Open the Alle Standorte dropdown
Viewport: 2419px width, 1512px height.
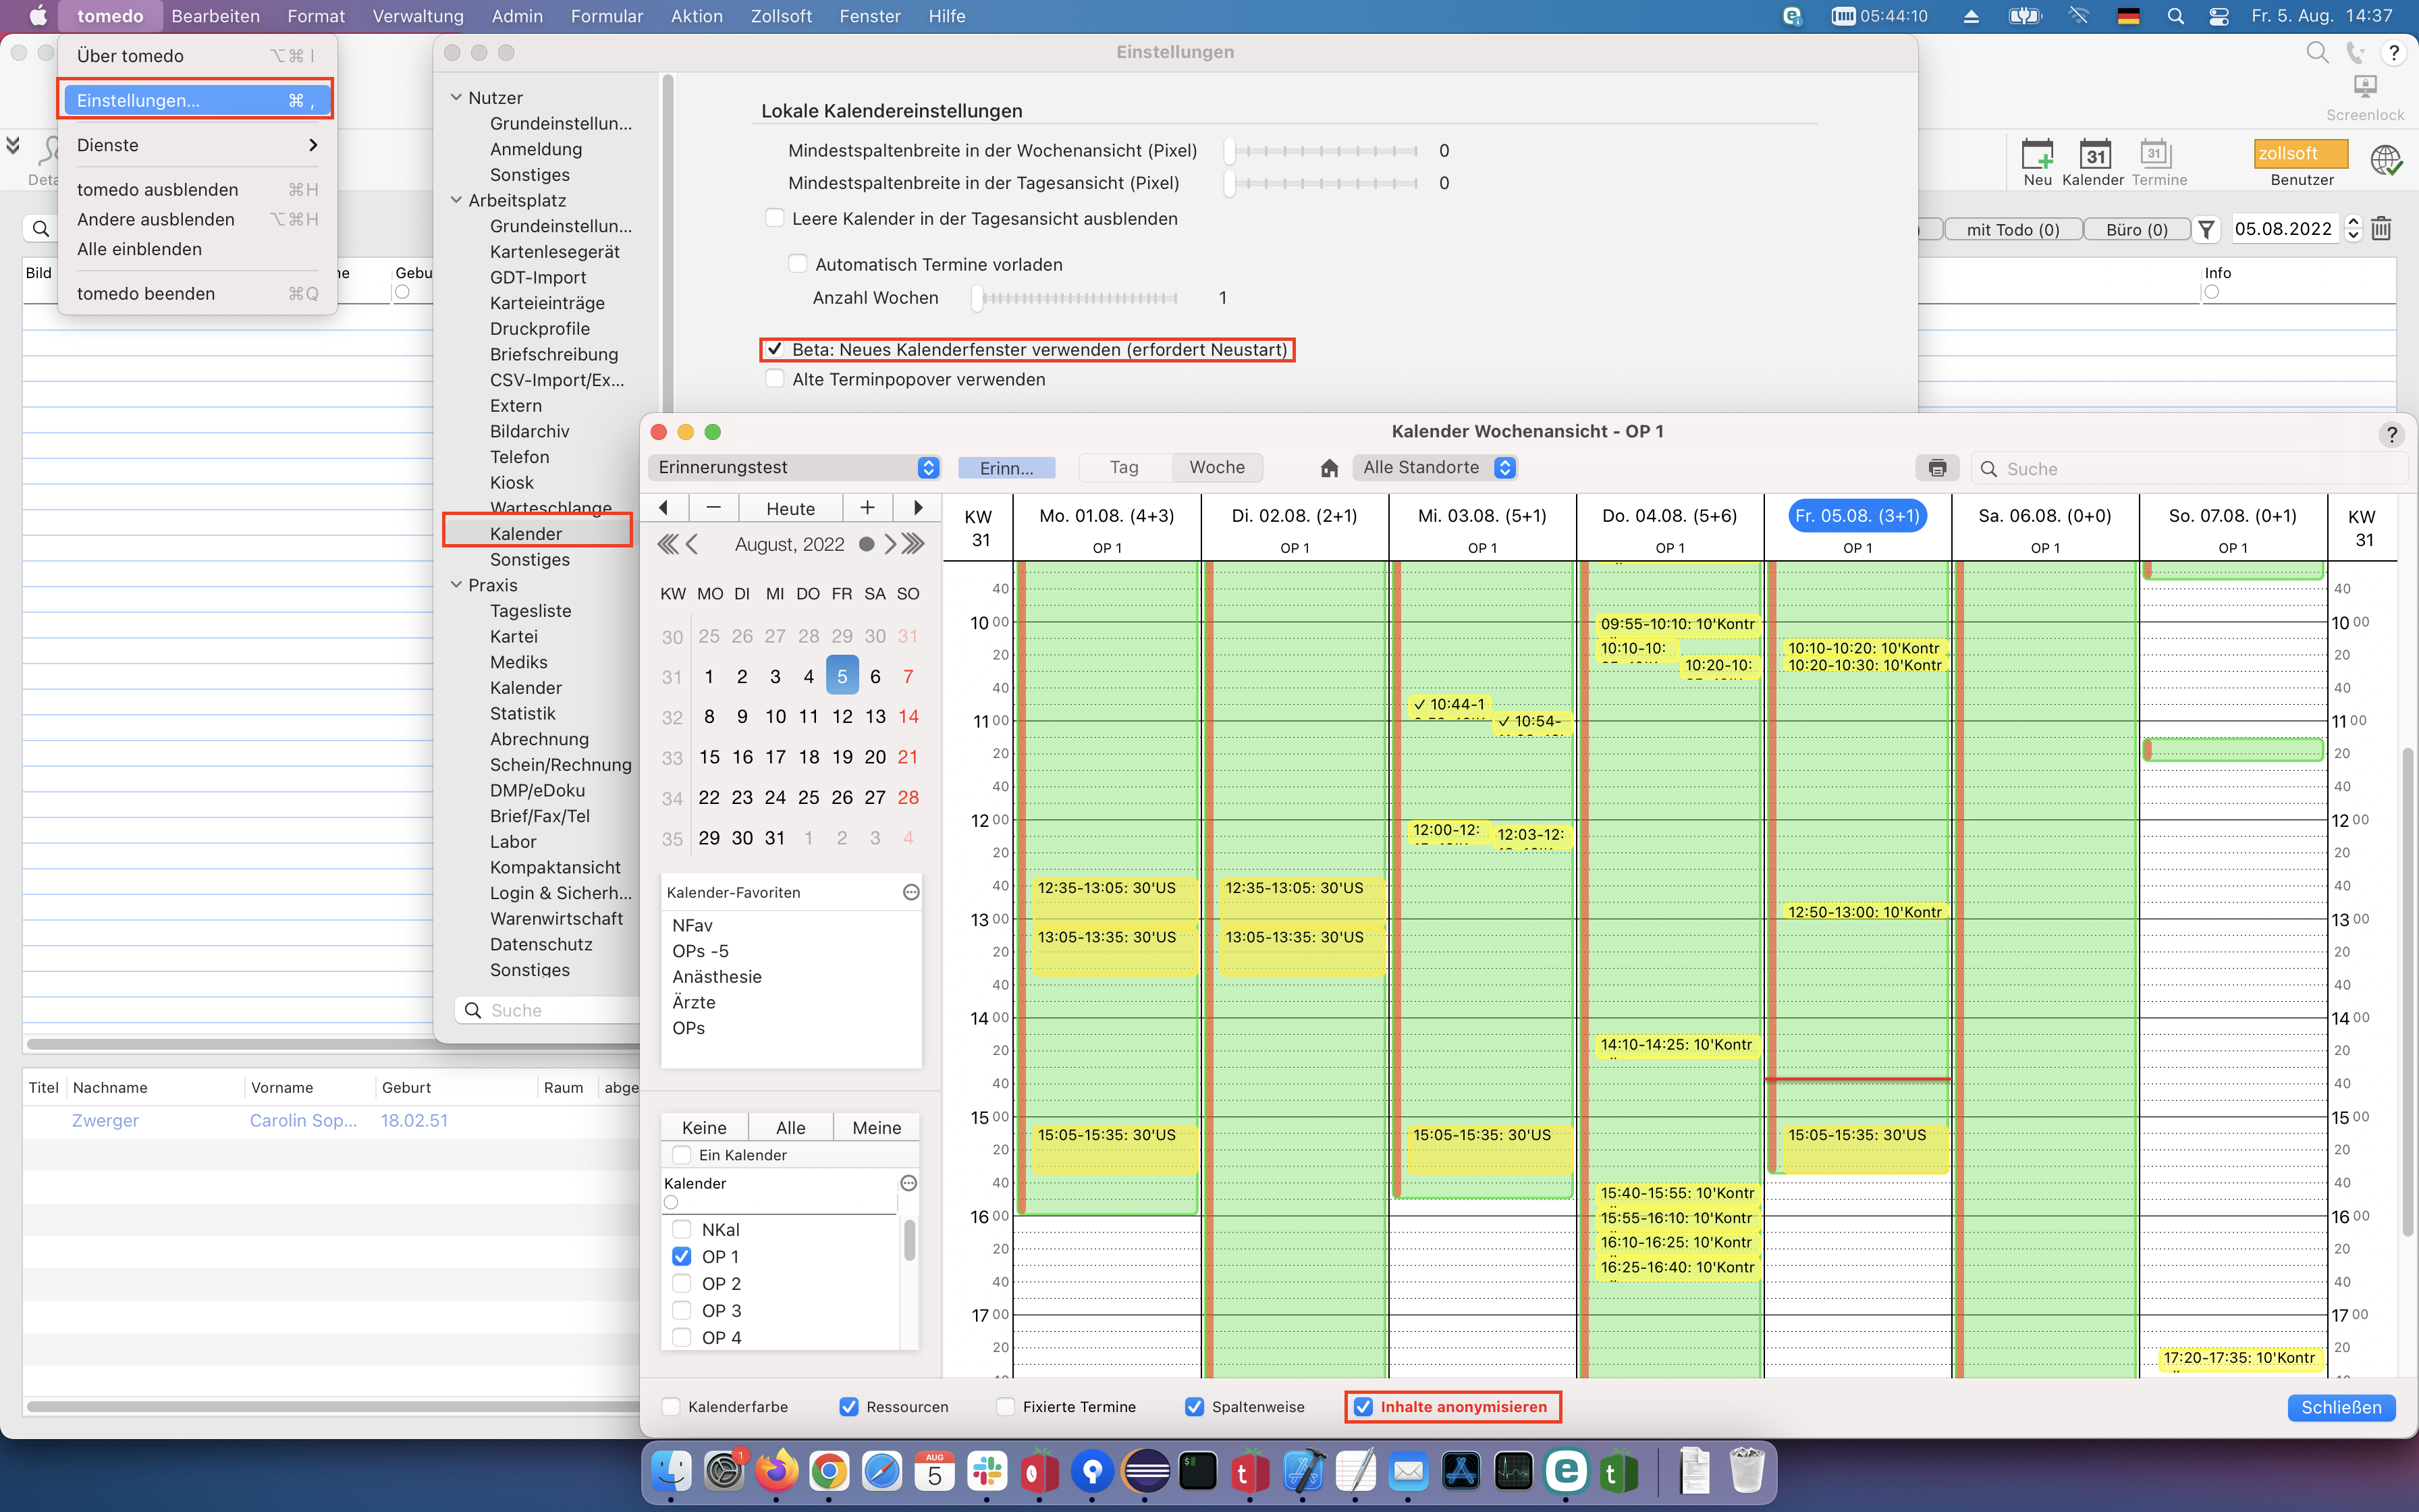1436,467
